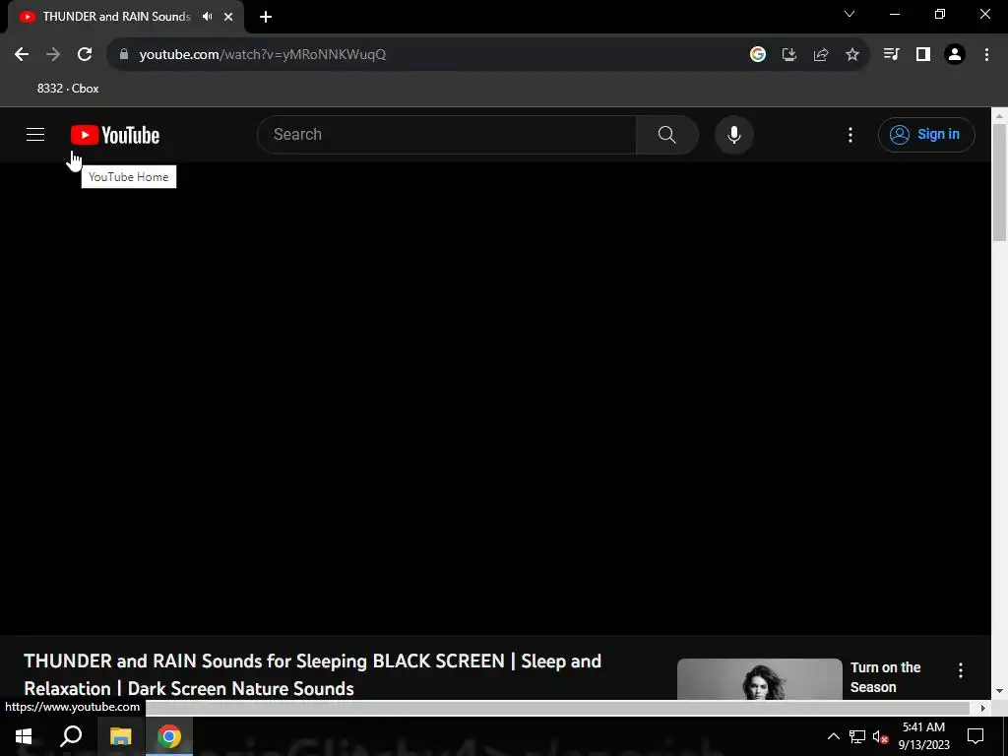The image size is (1008, 756).
Task: Mute tab via speaker icon on tab
Action: click(x=207, y=17)
